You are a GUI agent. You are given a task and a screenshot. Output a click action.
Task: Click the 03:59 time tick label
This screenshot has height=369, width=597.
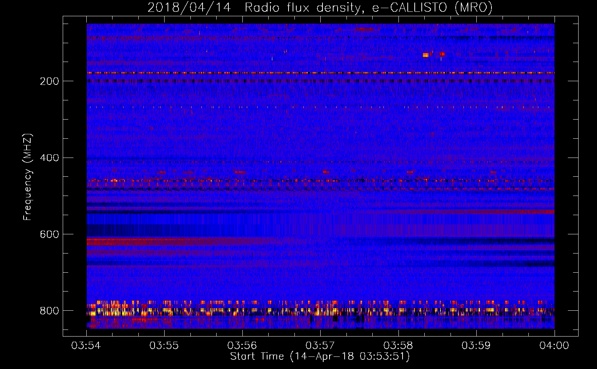pos(476,346)
